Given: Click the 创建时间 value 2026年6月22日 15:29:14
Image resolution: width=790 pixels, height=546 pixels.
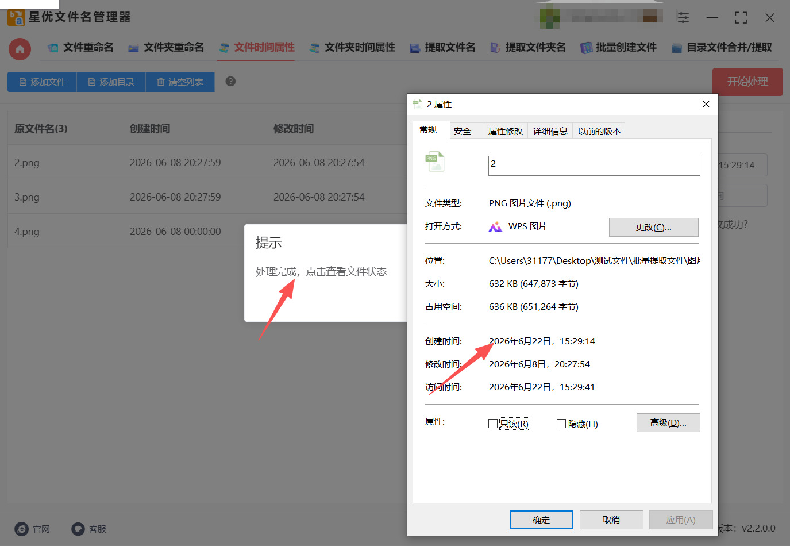Looking at the screenshot, I should coord(542,341).
